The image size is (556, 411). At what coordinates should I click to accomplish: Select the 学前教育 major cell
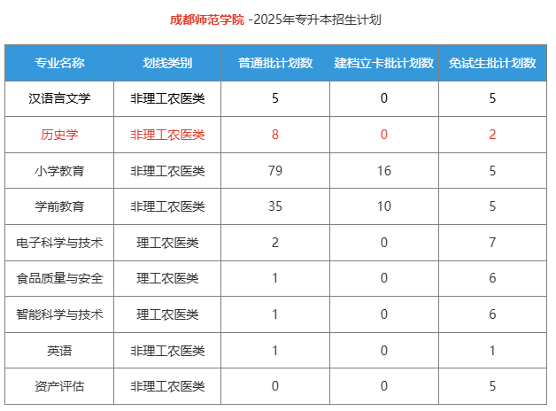click(x=59, y=206)
